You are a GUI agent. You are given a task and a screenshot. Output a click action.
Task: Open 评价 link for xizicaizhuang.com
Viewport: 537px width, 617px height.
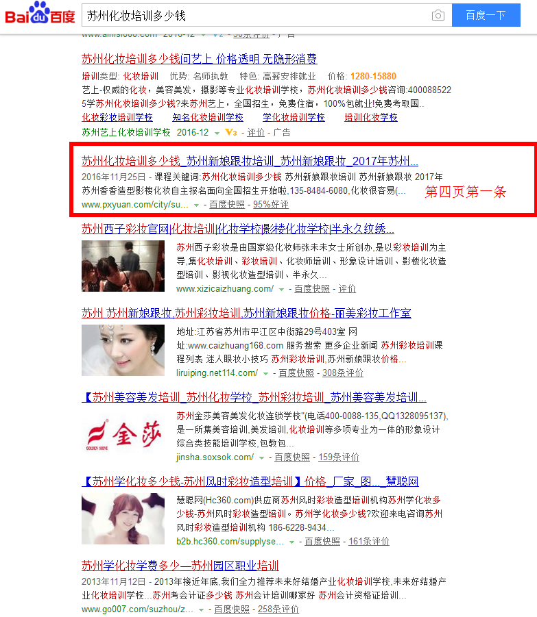(347, 289)
